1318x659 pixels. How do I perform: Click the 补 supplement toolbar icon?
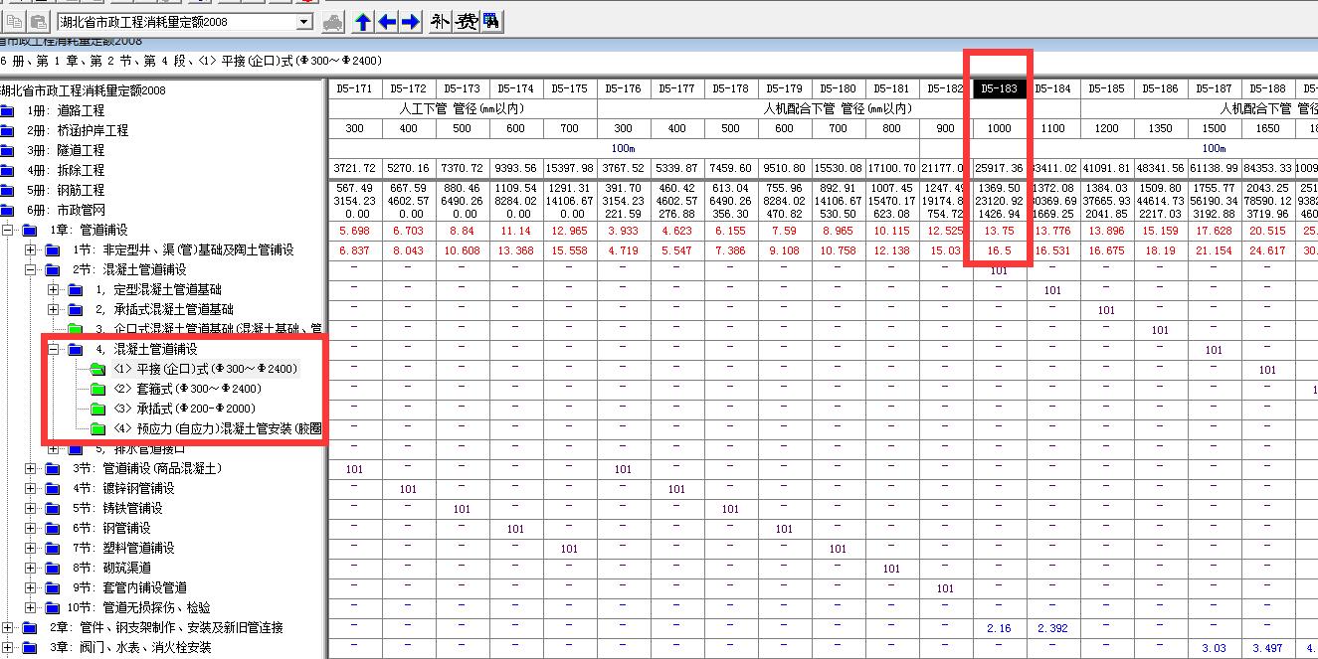coord(441,22)
